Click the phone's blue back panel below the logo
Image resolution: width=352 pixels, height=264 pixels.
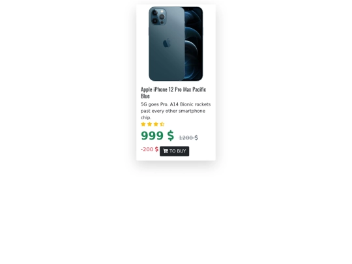coord(167,64)
